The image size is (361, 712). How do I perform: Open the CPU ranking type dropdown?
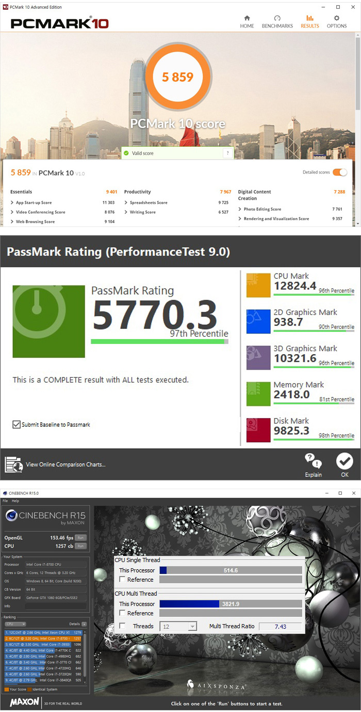[x=15, y=624]
